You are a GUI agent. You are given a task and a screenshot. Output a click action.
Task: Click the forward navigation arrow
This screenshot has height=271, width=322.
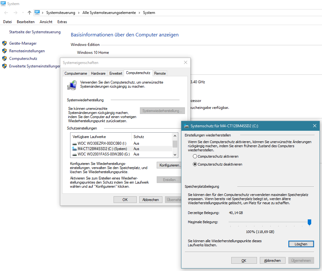pyautogui.click(x=16, y=13)
